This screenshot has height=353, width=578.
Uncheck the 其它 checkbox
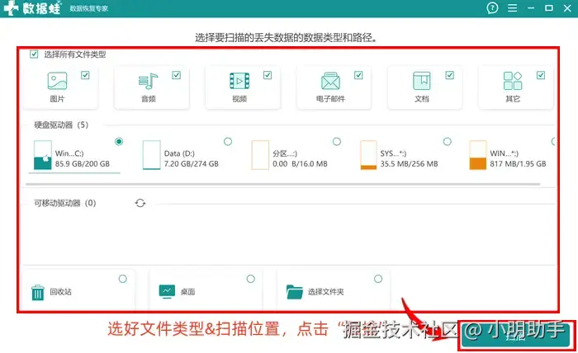pos(541,75)
